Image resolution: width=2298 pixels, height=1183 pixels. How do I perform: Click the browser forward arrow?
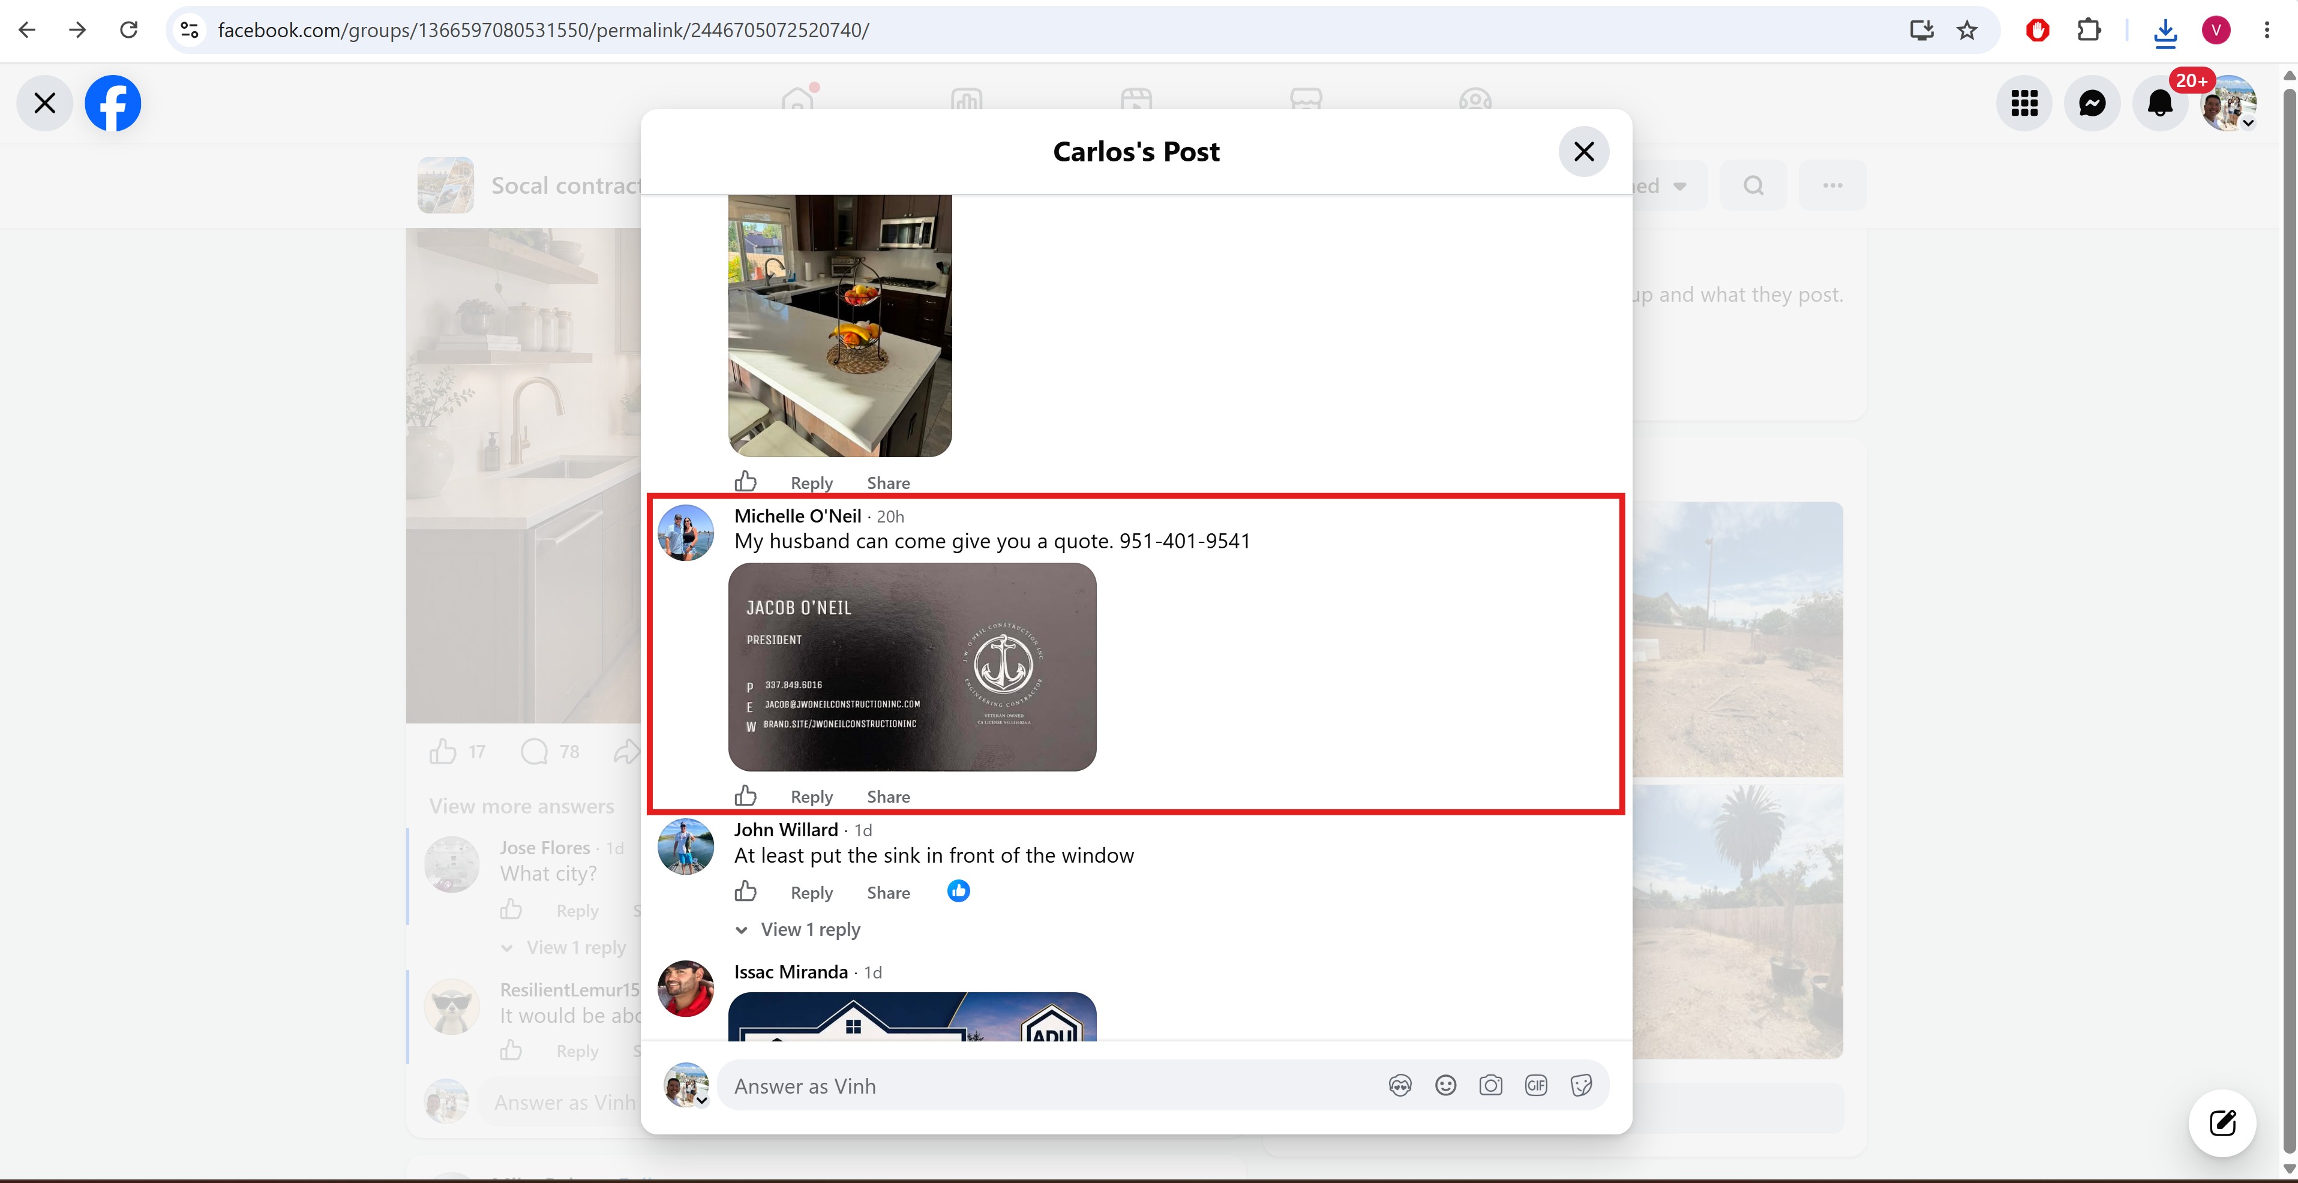pyautogui.click(x=77, y=31)
